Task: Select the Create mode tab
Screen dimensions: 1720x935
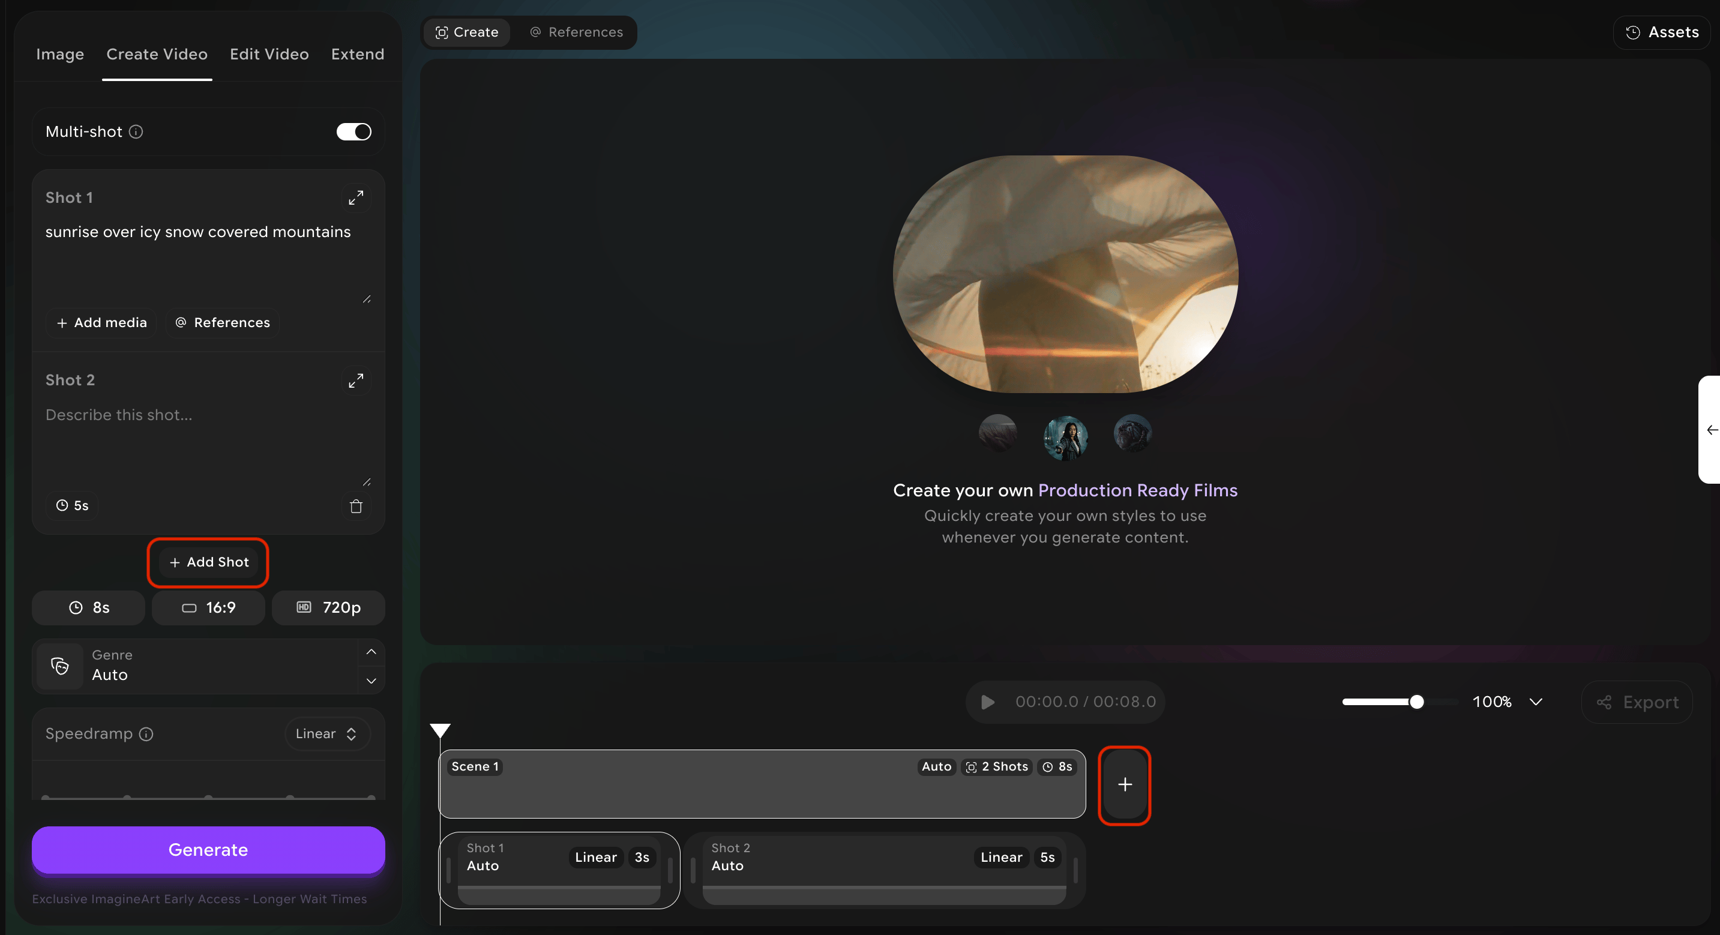Action: click(467, 32)
